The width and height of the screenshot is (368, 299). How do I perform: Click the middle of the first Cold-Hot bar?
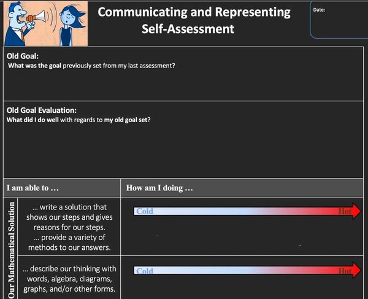[x=247, y=211]
